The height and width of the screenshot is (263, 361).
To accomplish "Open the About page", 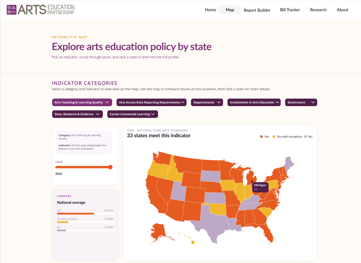I will [x=342, y=10].
